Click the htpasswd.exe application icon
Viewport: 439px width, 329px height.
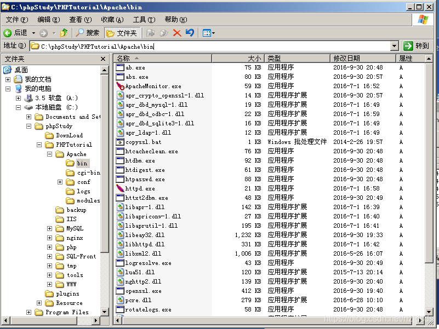[120, 179]
